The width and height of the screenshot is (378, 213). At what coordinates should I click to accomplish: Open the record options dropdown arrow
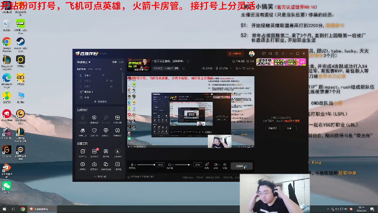coord(219,165)
